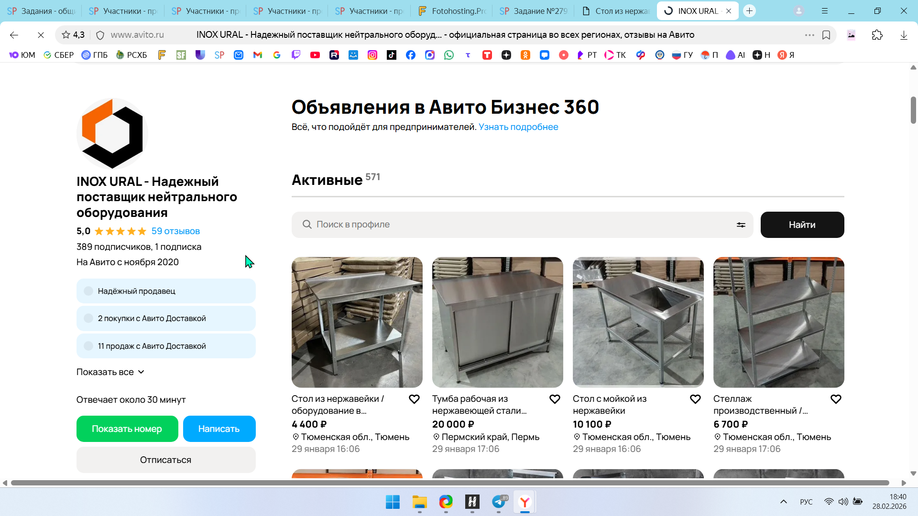Favorite the Тумба рабочая listing heart
The image size is (918, 516).
[555, 399]
